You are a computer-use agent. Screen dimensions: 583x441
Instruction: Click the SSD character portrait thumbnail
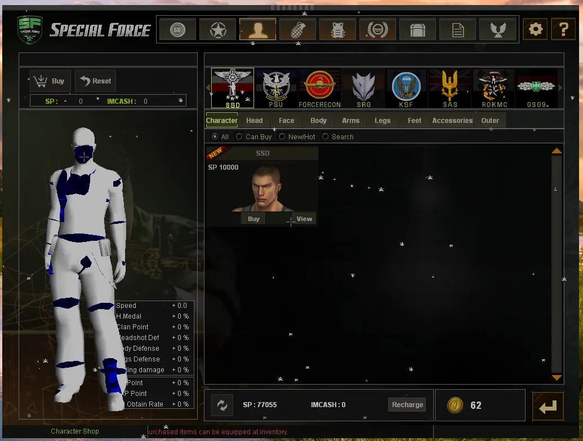pyautogui.click(x=262, y=188)
